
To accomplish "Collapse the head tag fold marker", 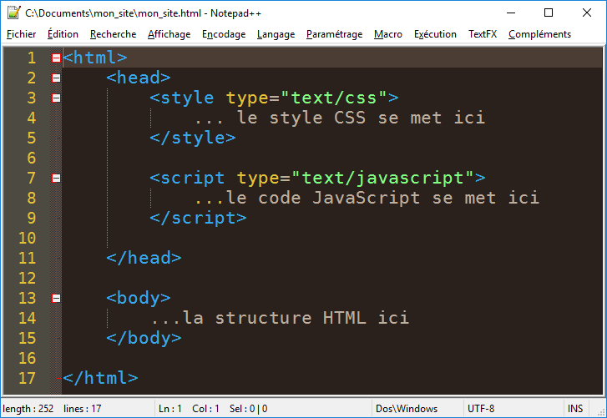I will click(56, 78).
